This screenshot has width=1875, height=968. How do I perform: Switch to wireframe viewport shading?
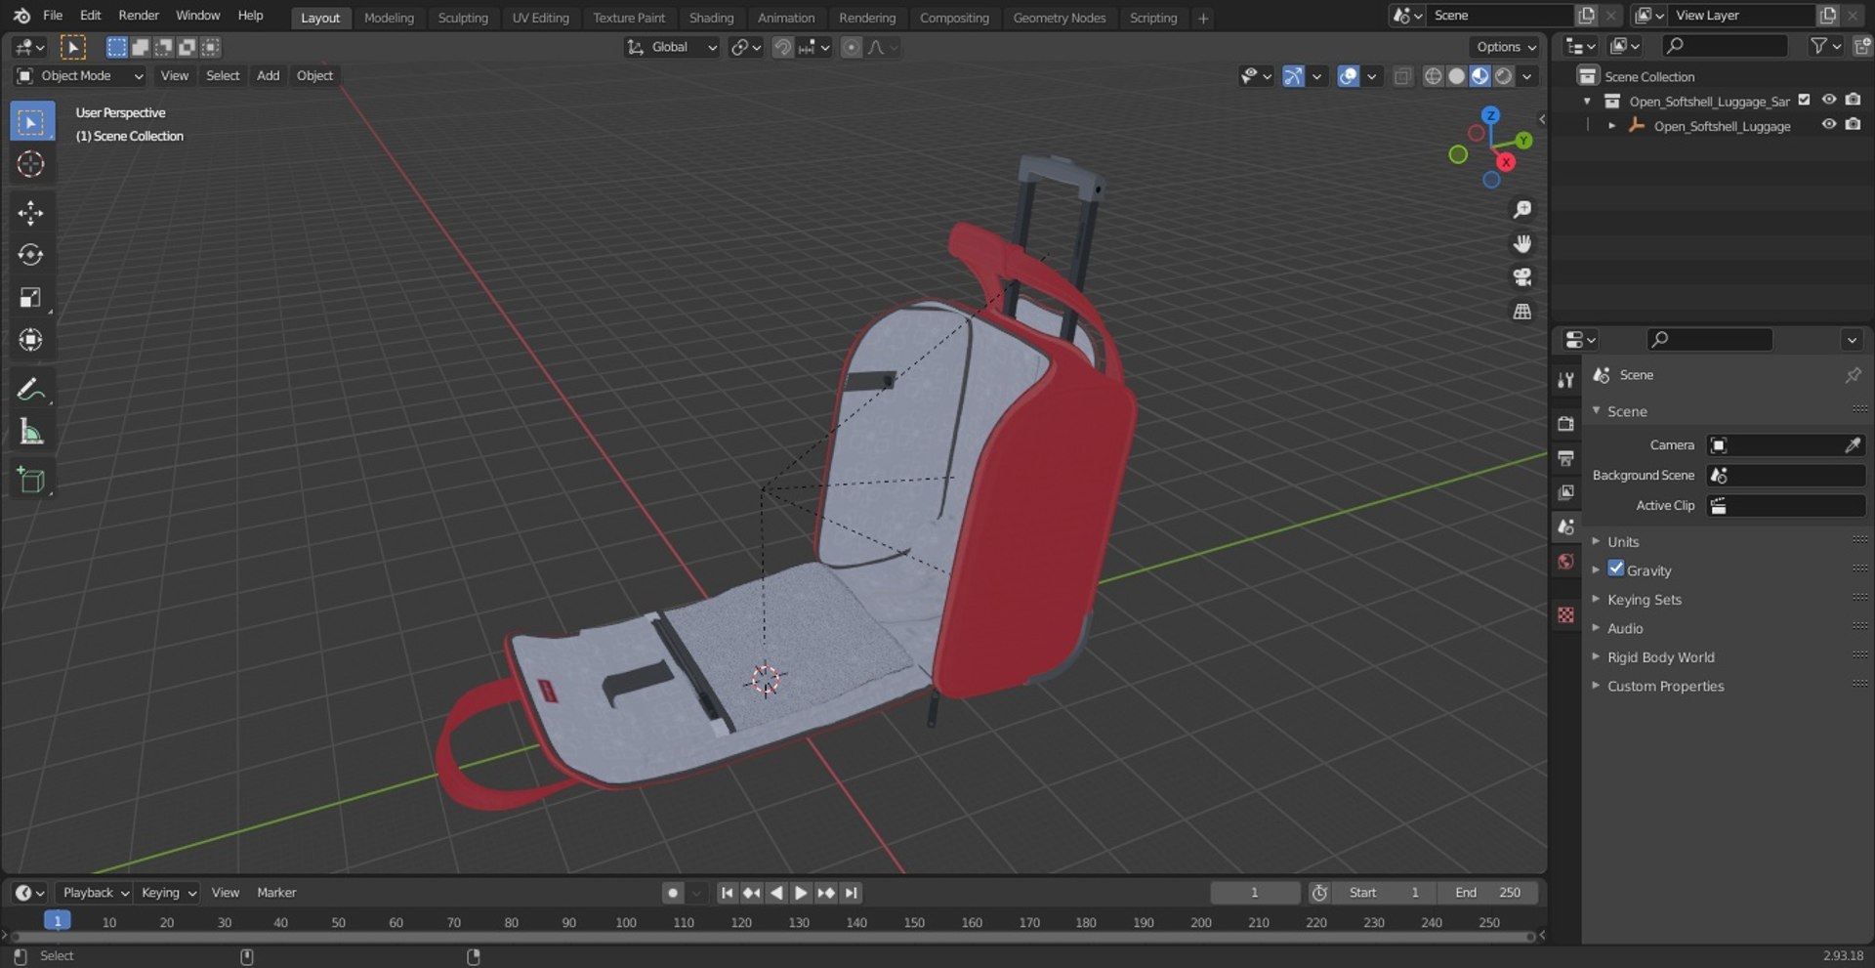(1433, 76)
